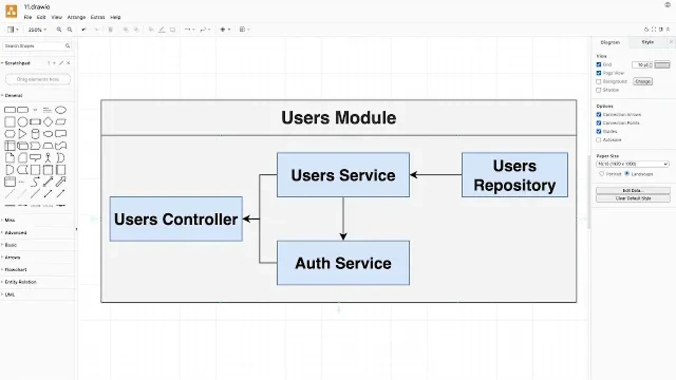Click the Change background button
The width and height of the screenshot is (676, 380).
tap(643, 81)
